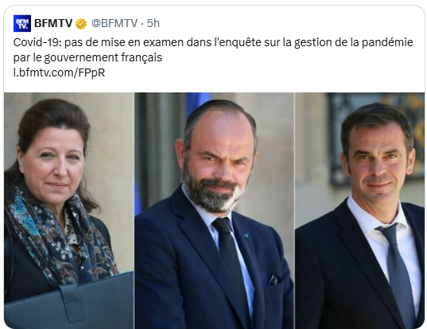Click the ornate window grille in right photo
Screen dimensions: 427x329
click(x=376, y=138)
